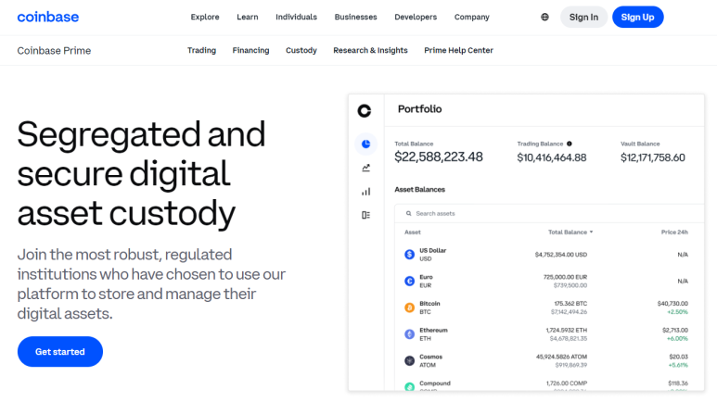Viewport: 717px width, 414px height.
Task: Click the Coinbase Prime title link
Action: (54, 51)
